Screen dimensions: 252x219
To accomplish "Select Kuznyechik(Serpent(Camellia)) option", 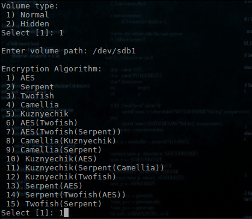I will 85,168.
